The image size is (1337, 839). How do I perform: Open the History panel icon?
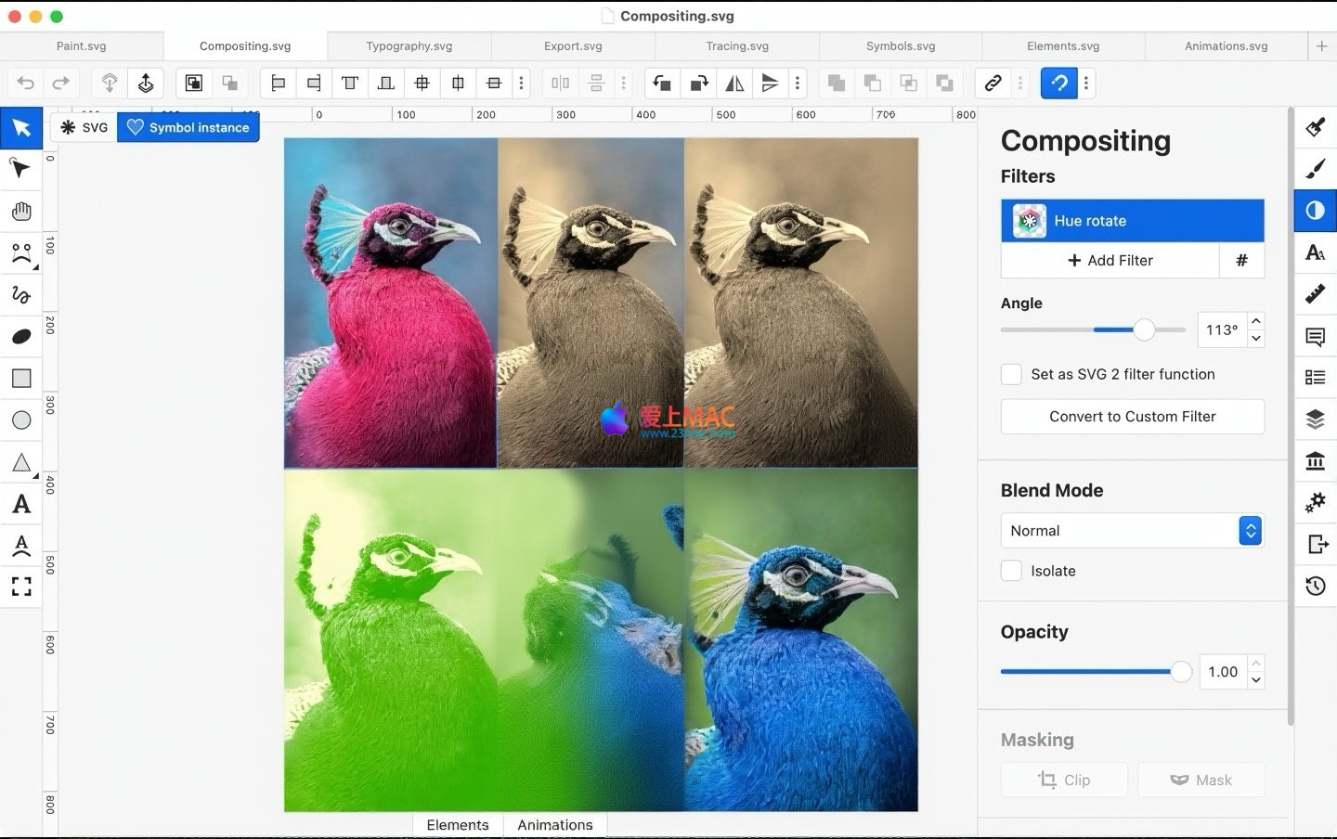(1315, 586)
